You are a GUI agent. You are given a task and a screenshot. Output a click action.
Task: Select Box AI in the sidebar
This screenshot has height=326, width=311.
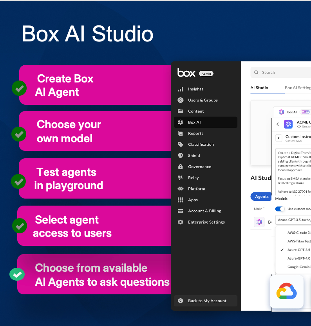206,122
